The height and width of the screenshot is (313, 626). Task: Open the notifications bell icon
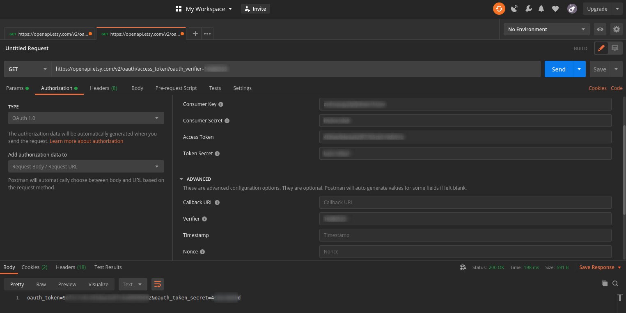pos(541,9)
